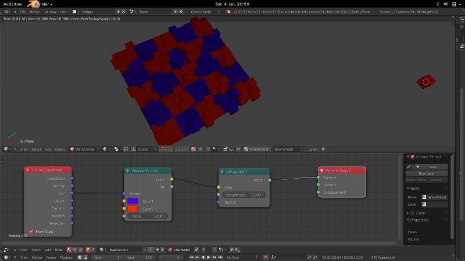Click go to parent node tree arrow
The image size is (465, 261).
204,250
